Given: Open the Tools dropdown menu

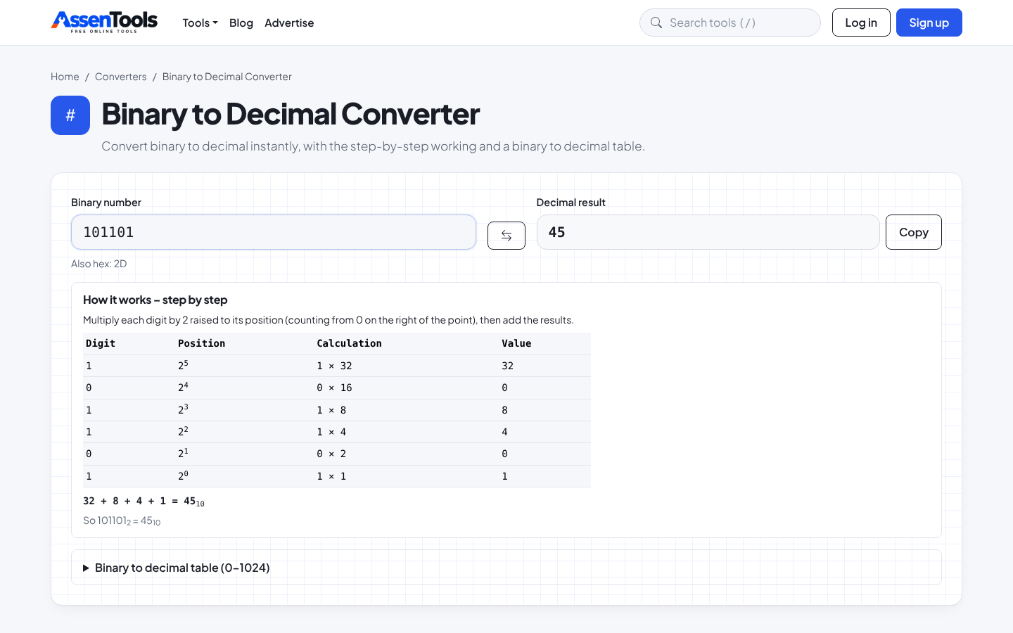Looking at the screenshot, I should point(200,23).
